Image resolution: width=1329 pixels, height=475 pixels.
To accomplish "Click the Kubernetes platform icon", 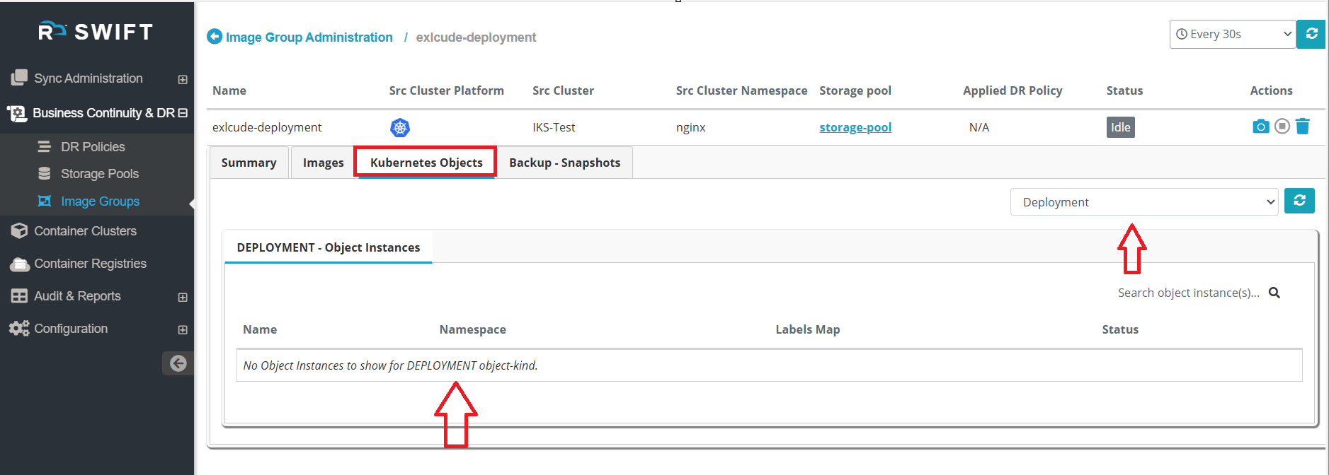I will tap(400, 127).
